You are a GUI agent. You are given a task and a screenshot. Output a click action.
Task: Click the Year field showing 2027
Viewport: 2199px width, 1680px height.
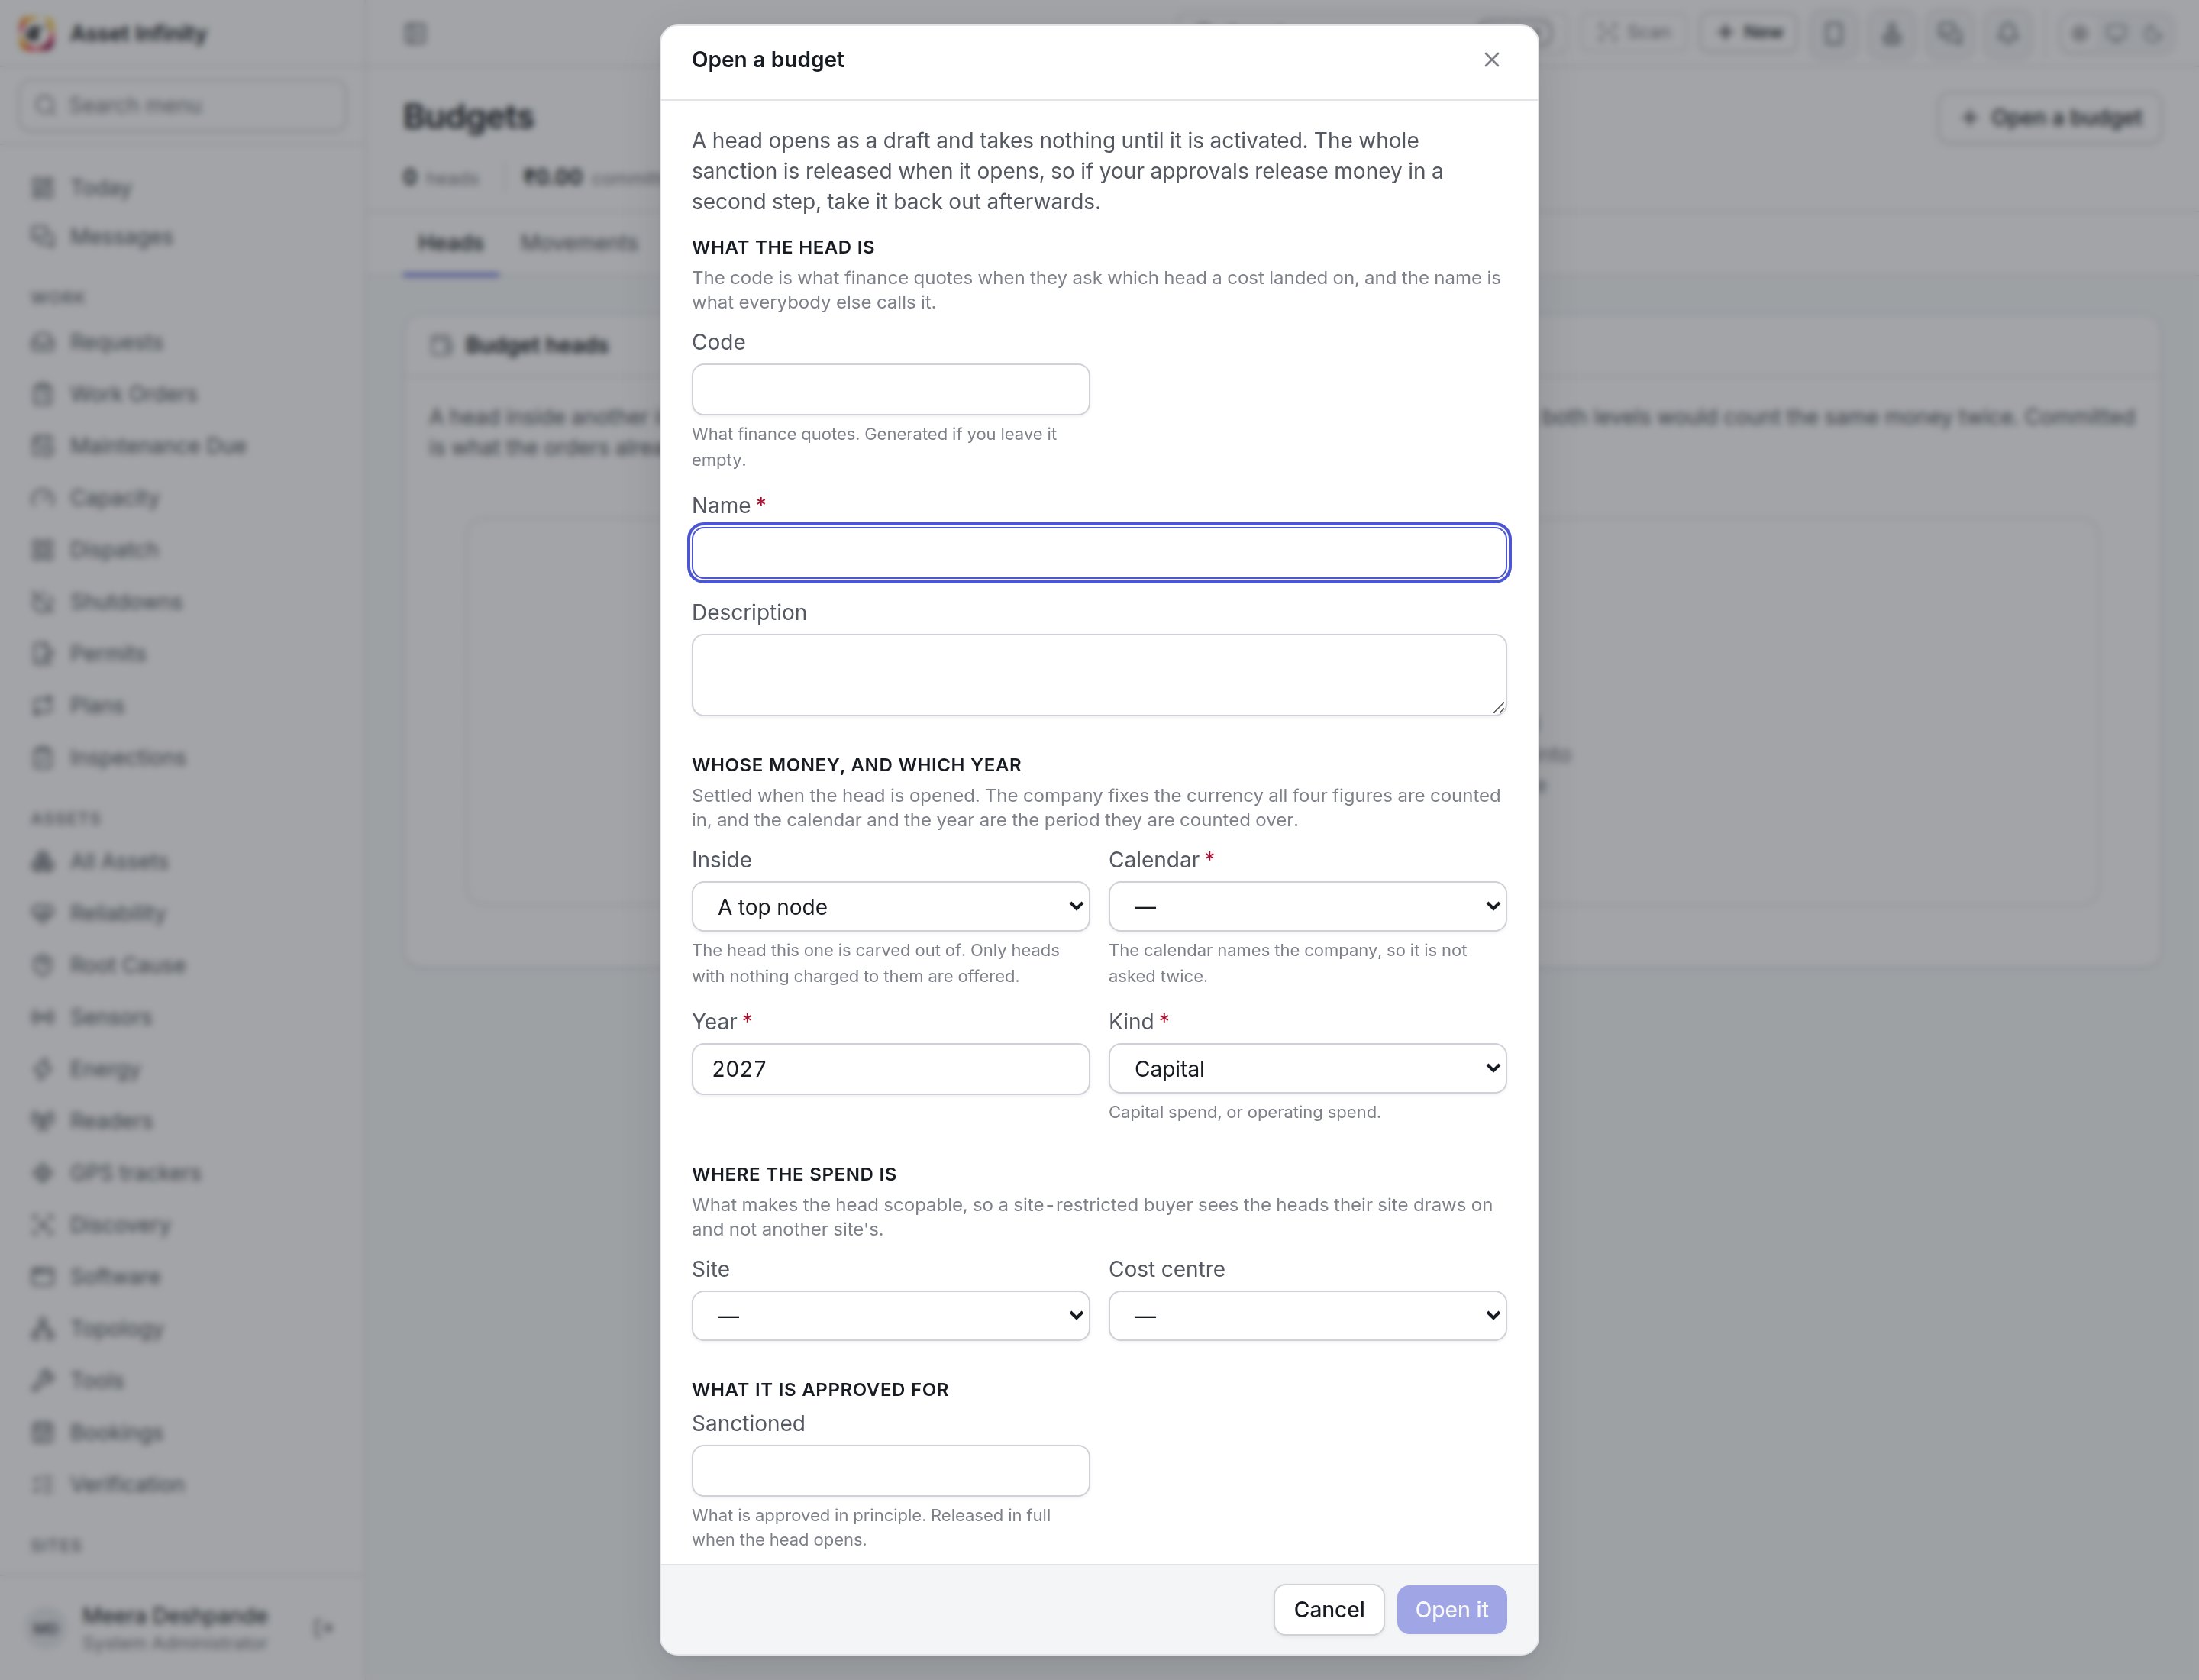click(890, 1069)
